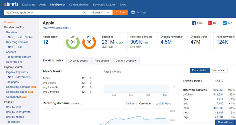236x125 pixels.
Task: Click the Google Plus shares icon
Action: click(210, 23)
